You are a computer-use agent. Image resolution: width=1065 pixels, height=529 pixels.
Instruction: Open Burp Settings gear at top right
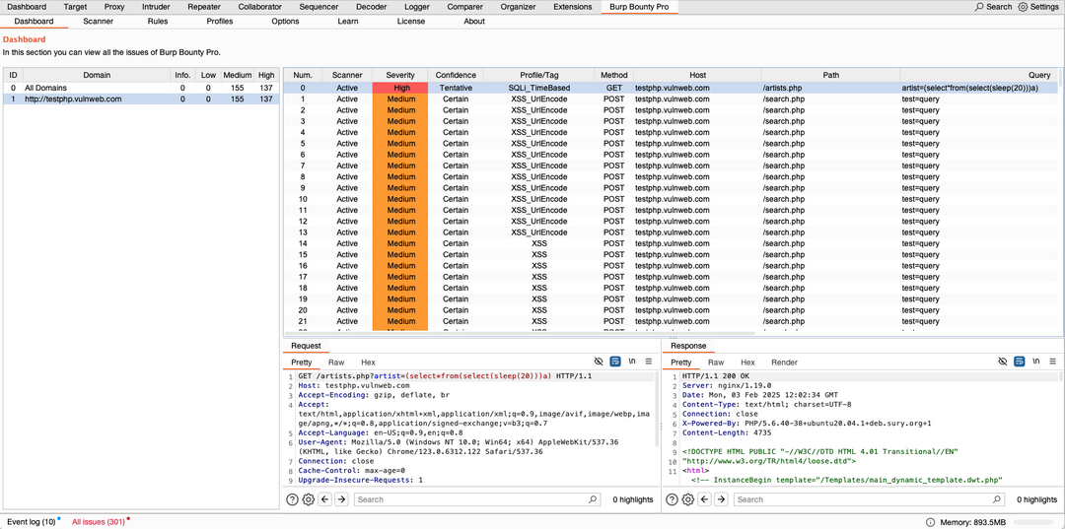coord(1023,7)
